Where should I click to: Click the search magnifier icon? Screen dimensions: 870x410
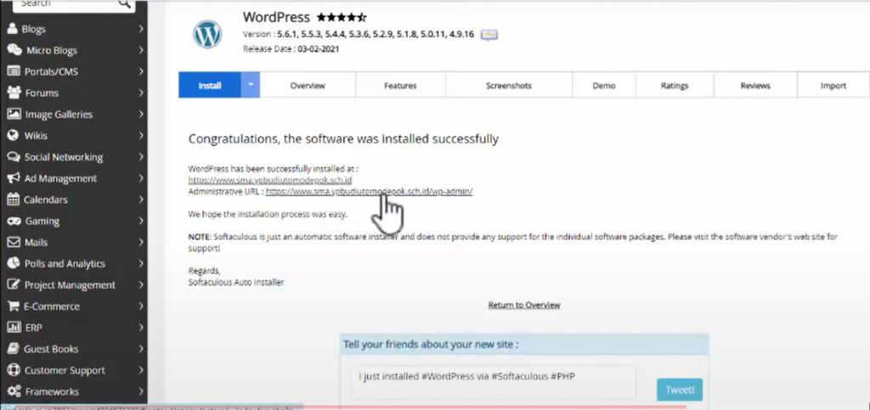[x=124, y=3]
